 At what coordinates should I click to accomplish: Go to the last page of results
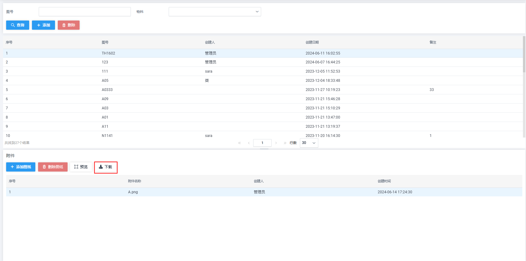pyautogui.click(x=285, y=143)
